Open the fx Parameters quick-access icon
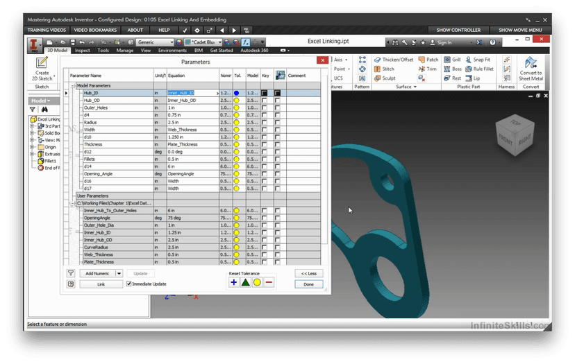 (x=245, y=42)
